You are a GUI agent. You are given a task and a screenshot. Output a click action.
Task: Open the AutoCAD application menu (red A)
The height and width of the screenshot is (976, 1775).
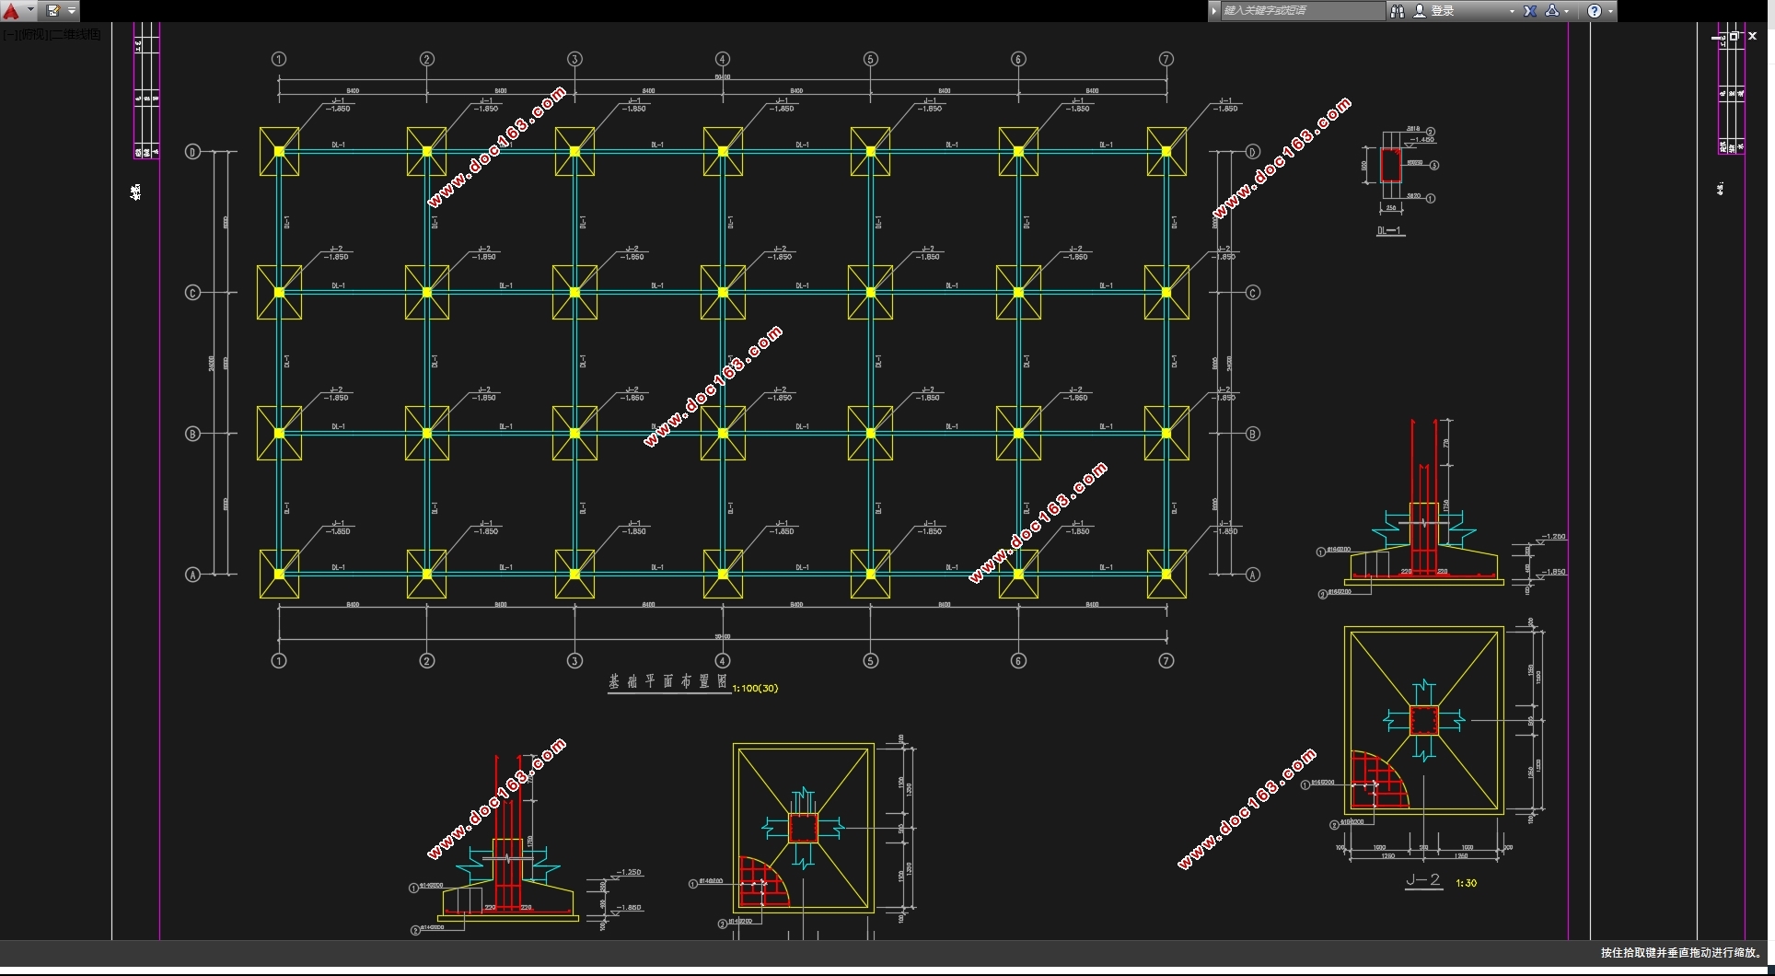(11, 11)
